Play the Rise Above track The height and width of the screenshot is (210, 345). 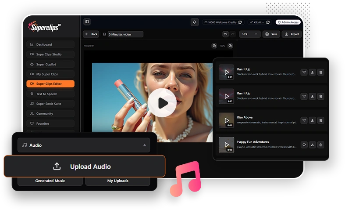click(226, 120)
